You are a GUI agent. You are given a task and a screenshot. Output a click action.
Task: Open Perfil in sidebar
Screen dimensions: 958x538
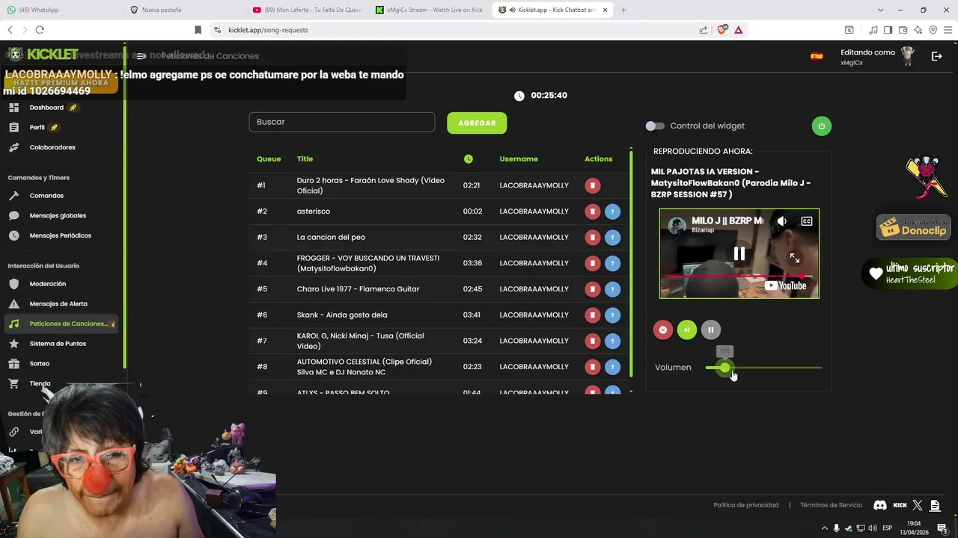pos(37,128)
